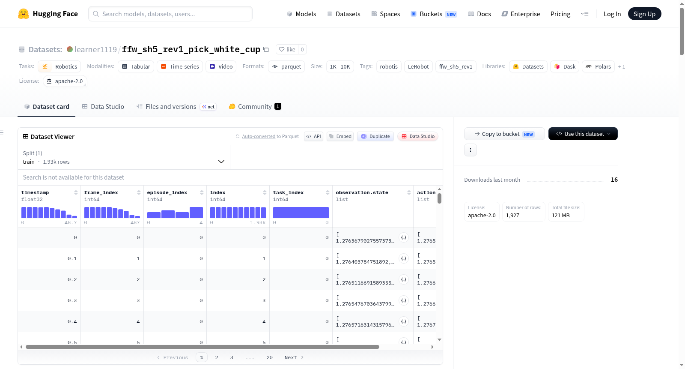The image size is (685, 369).
Task: Sort by frame_index column arrows
Action: click(x=139, y=192)
